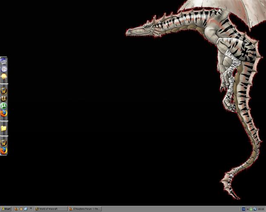Click the clock icon in the side dock
The width and height of the screenshot is (266, 212).
coord(3,68)
